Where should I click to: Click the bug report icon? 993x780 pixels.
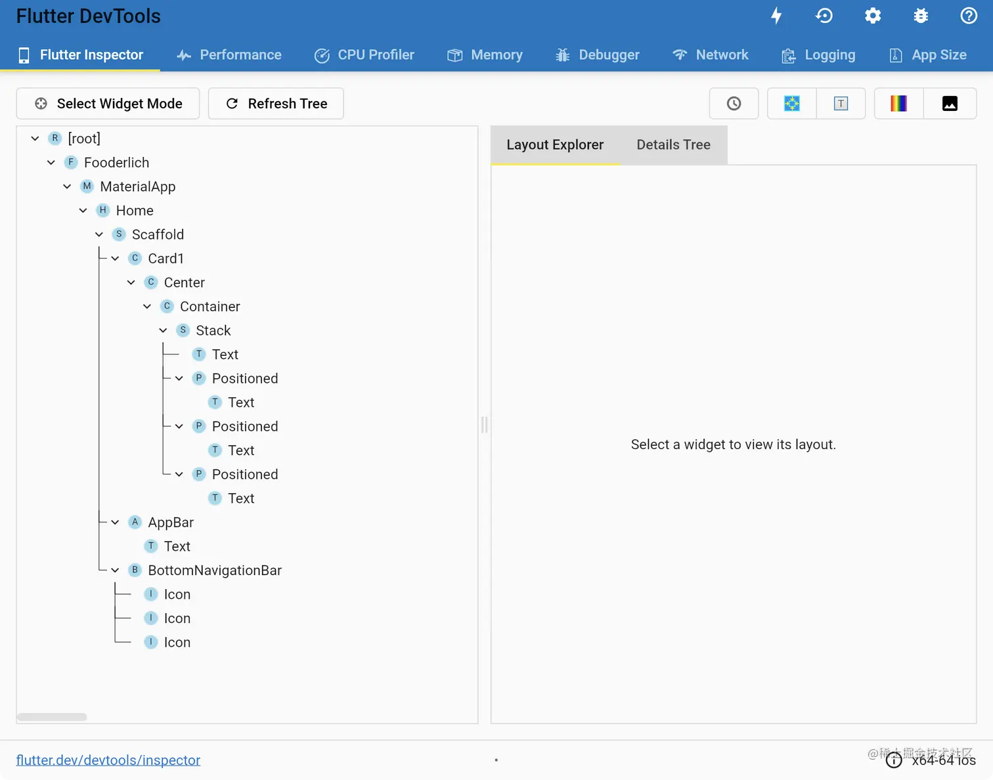[921, 16]
